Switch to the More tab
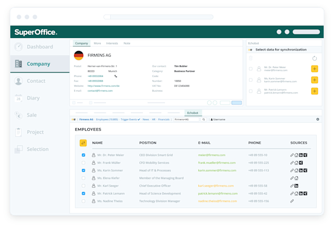Image resolution: width=334 pixels, height=228 pixels. 98,43
